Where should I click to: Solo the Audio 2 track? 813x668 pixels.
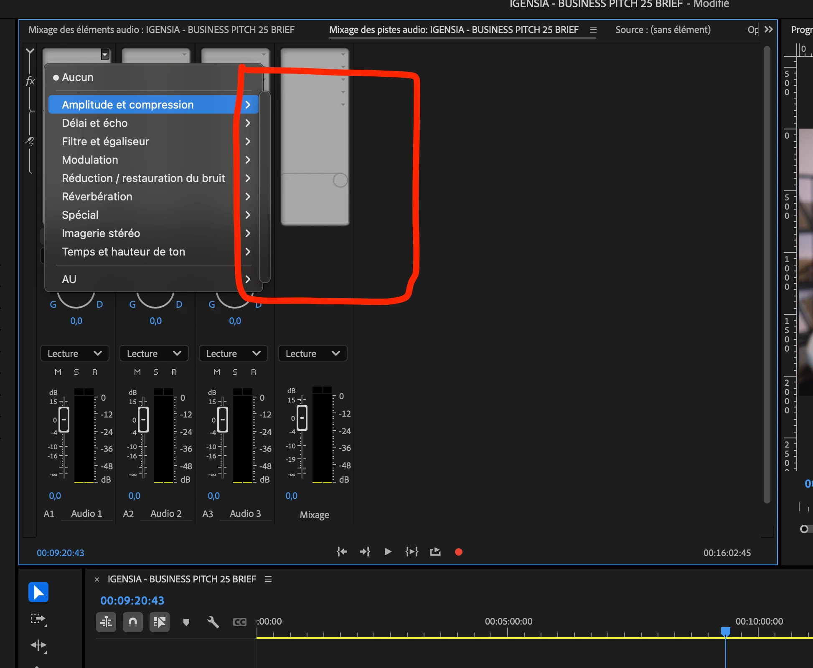point(156,372)
